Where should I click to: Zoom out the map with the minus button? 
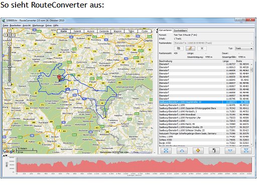(10, 84)
